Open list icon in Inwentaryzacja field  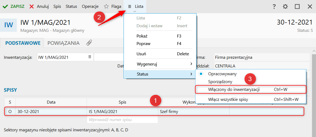(90, 57)
